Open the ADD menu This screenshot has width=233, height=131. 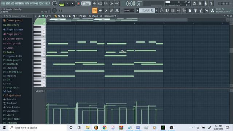pyautogui.click(x=12, y=3)
